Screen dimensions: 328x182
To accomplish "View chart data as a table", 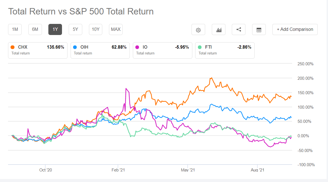I will click(259, 29).
